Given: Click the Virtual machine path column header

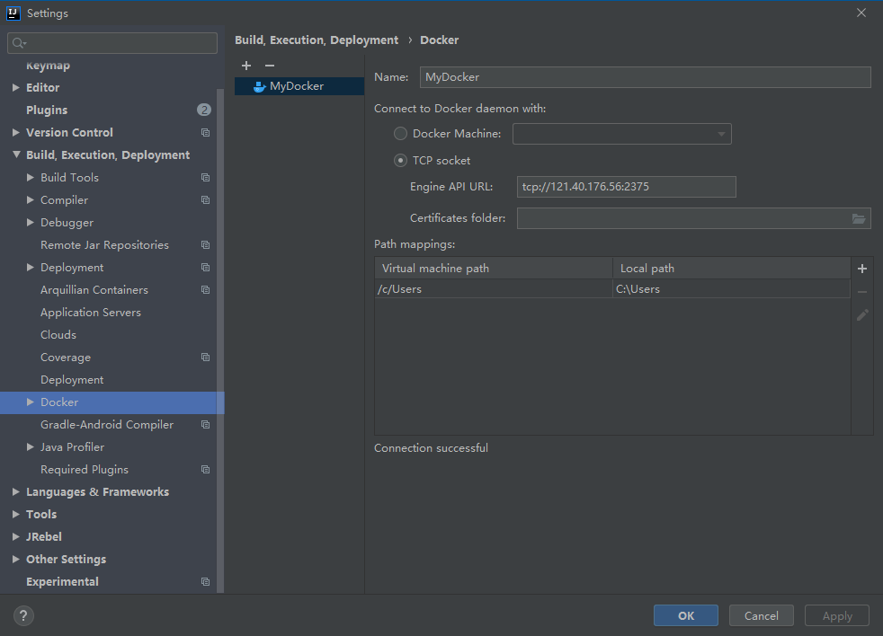Looking at the screenshot, I should pos(494,269).
